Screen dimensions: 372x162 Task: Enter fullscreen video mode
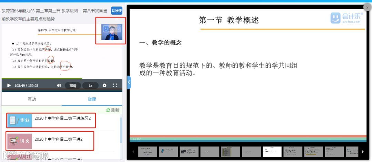click(x=115, y=85)
